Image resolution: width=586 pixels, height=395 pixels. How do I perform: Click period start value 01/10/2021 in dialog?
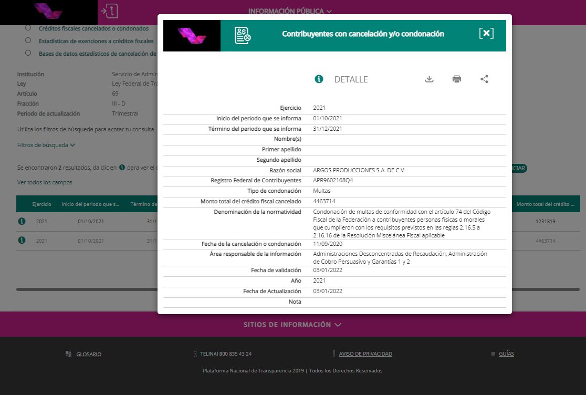click(x=327, y=118)
